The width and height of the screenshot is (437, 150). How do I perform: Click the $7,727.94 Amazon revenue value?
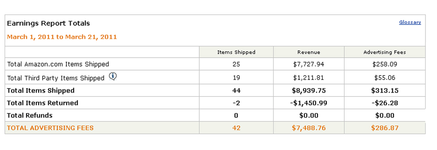coord(309,64)
